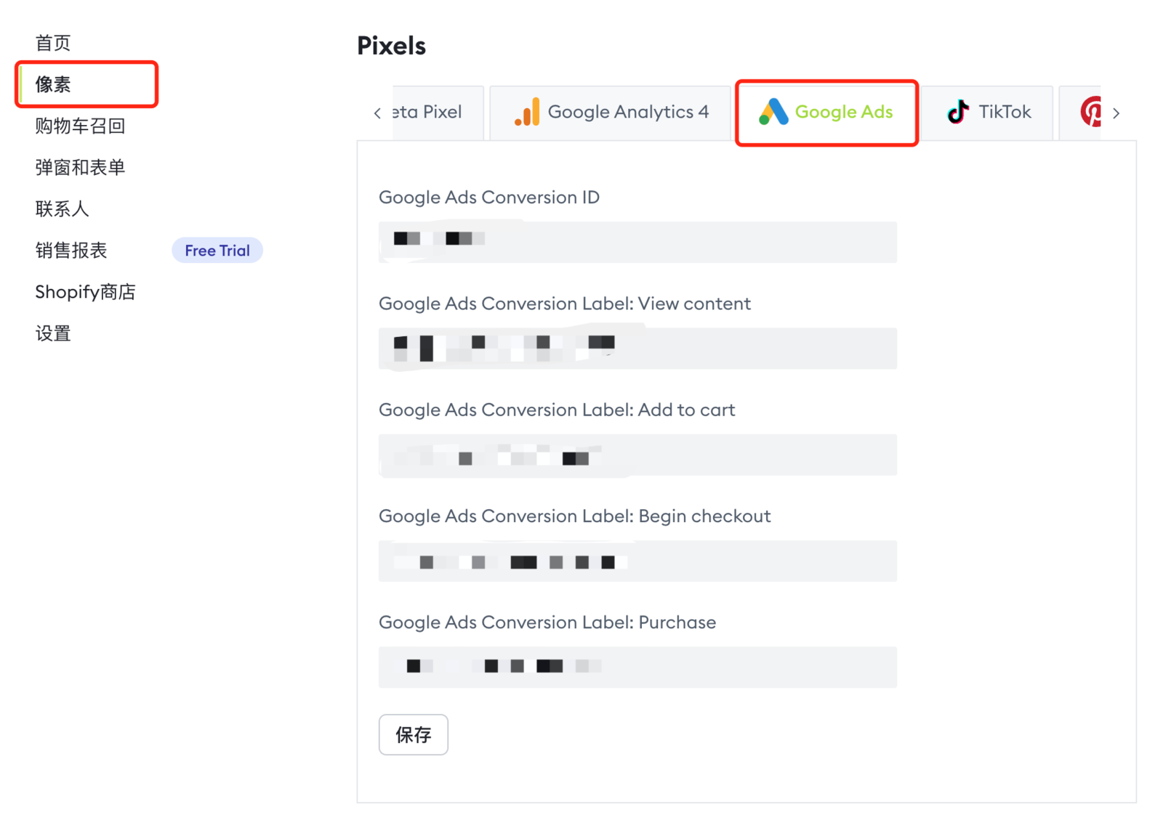The image size is (1163, 828).
Task: Open 销售报表 in the sidebar
Action: click(71, 251)
